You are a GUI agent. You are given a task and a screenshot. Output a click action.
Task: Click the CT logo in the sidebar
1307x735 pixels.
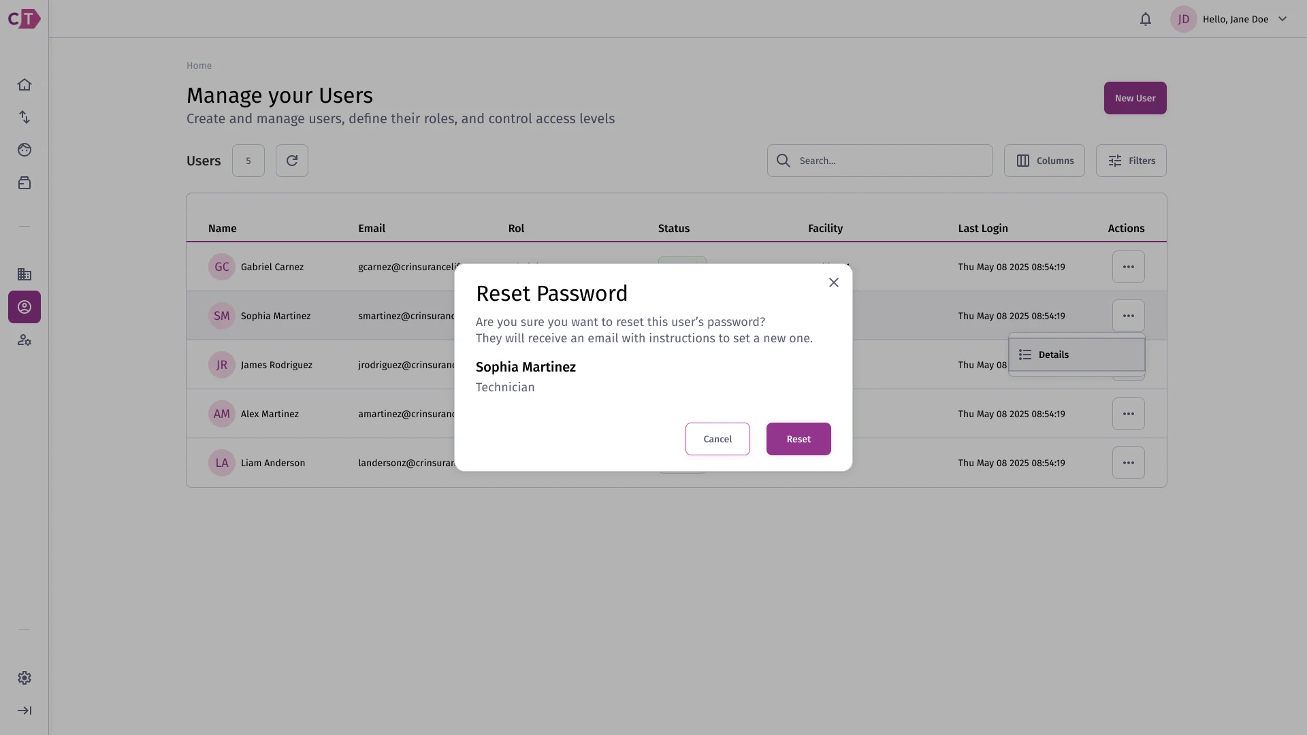click(x=25, y=18)
